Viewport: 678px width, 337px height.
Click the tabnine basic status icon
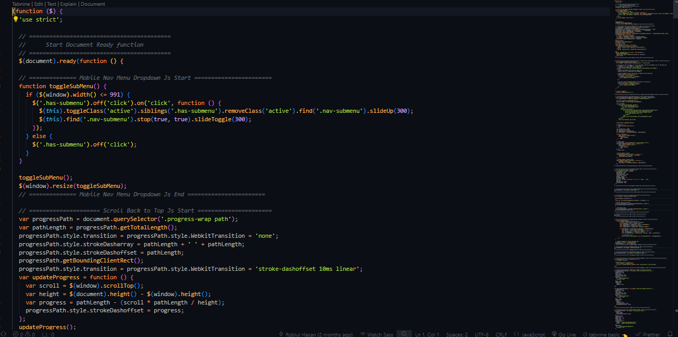(x=602, y=334)
